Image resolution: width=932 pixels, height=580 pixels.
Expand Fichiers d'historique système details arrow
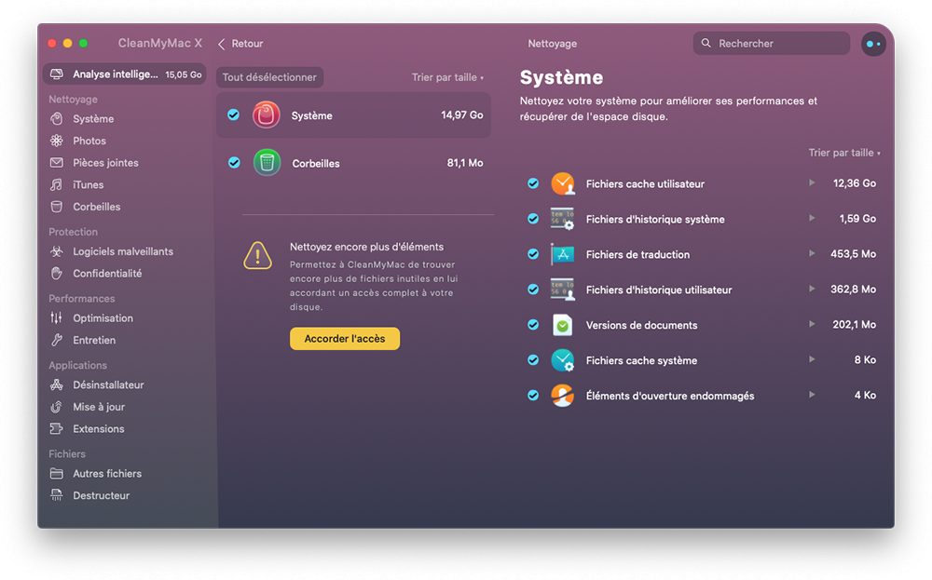812,219
